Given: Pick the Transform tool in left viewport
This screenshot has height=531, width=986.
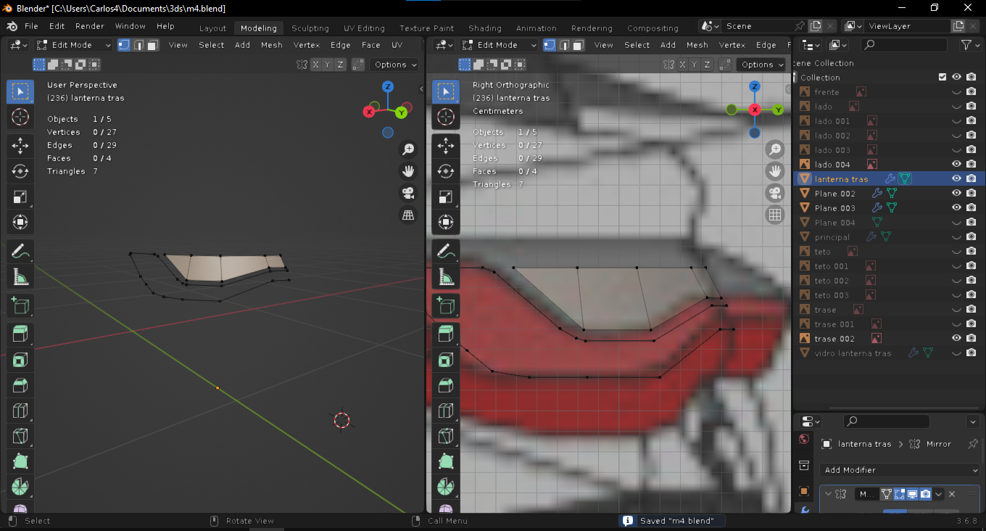Looking at the screenshot, I should coord(20,222).
